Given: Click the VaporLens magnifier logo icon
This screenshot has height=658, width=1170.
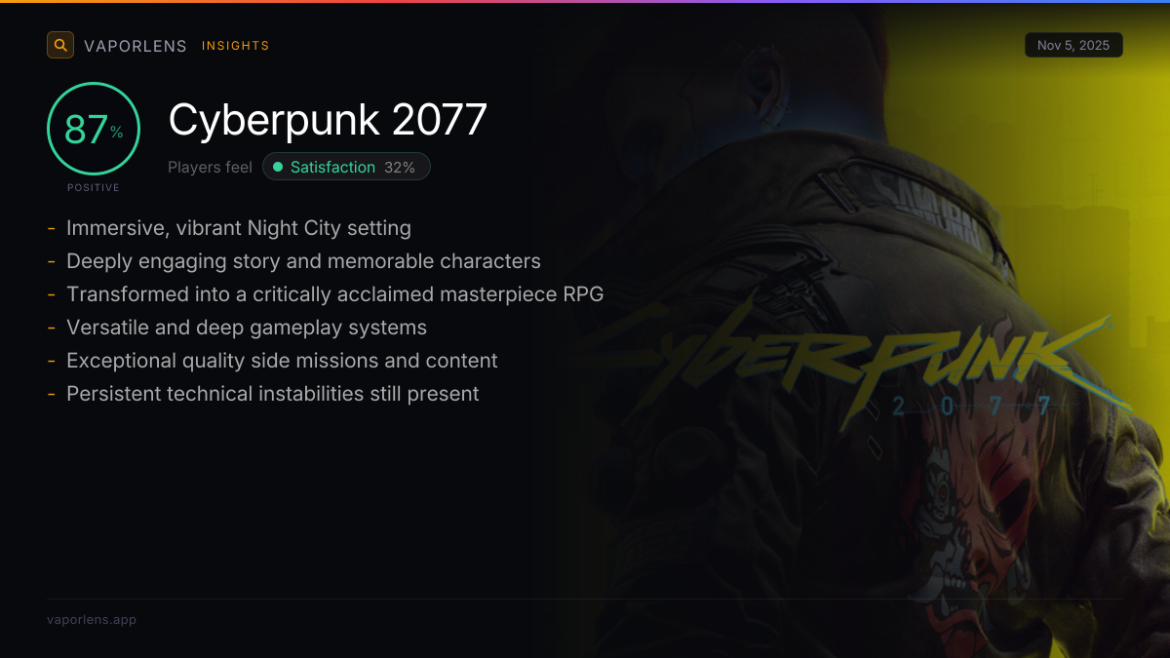Looking at the screenshot, I should point(60,45).
